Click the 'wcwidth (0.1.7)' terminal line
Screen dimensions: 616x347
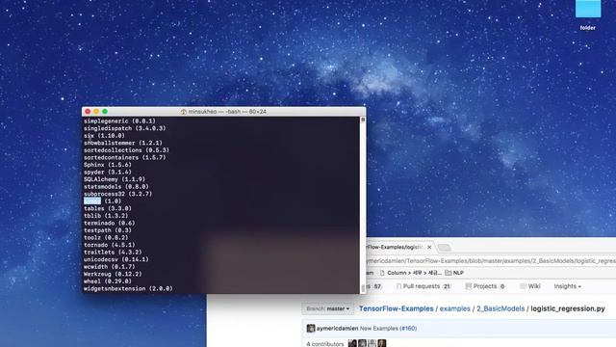pos(109,267)
